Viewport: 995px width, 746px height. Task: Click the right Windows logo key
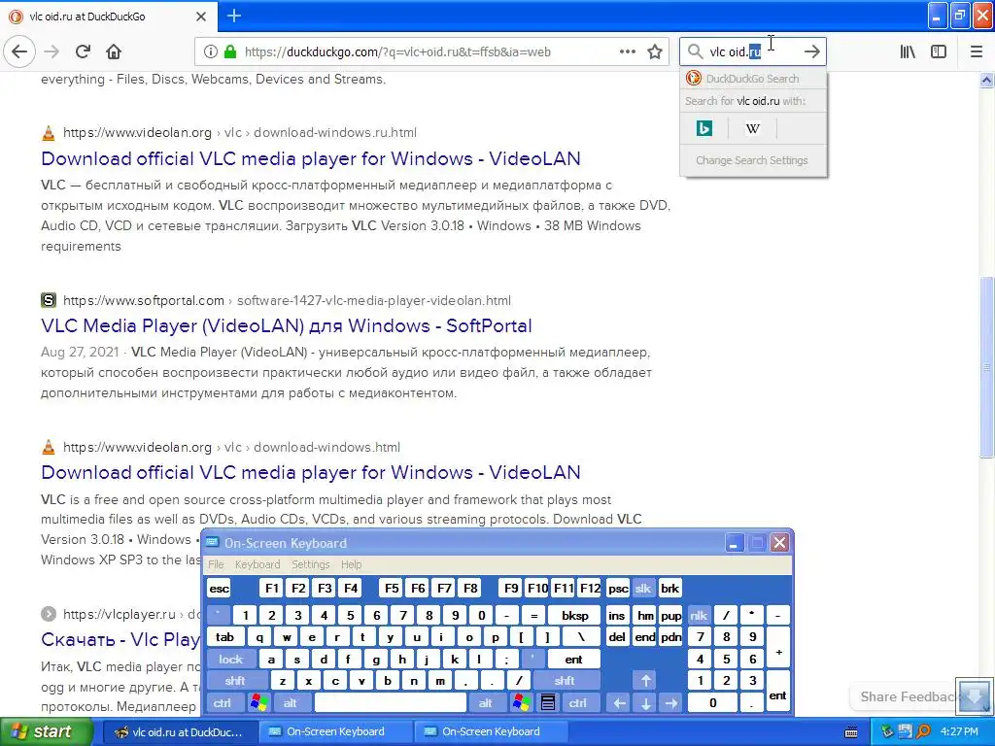(521, 703)
